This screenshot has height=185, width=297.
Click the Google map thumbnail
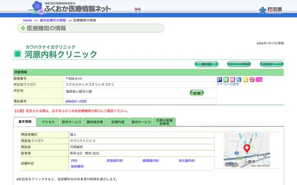[246, 150]
